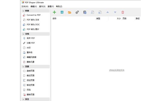Viewport: 161px width, 101px height.
Task: Sort by the 类型 column header
Action: point(98,18)
